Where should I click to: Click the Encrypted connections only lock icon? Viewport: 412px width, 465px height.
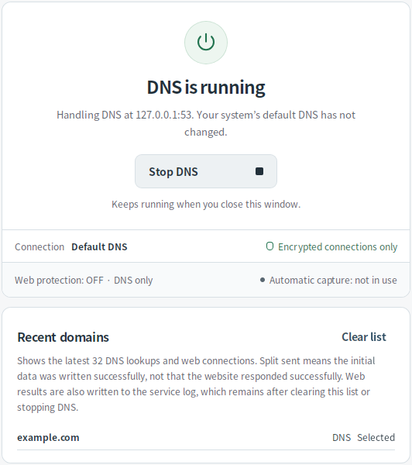[x=270, y=246]
